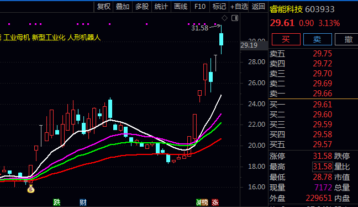Image resolution: width=358 pixels, height=207 pixels.
Task: Select the 工业母机 concept tag
Action: pyautogui.click(x=17, y=37)
